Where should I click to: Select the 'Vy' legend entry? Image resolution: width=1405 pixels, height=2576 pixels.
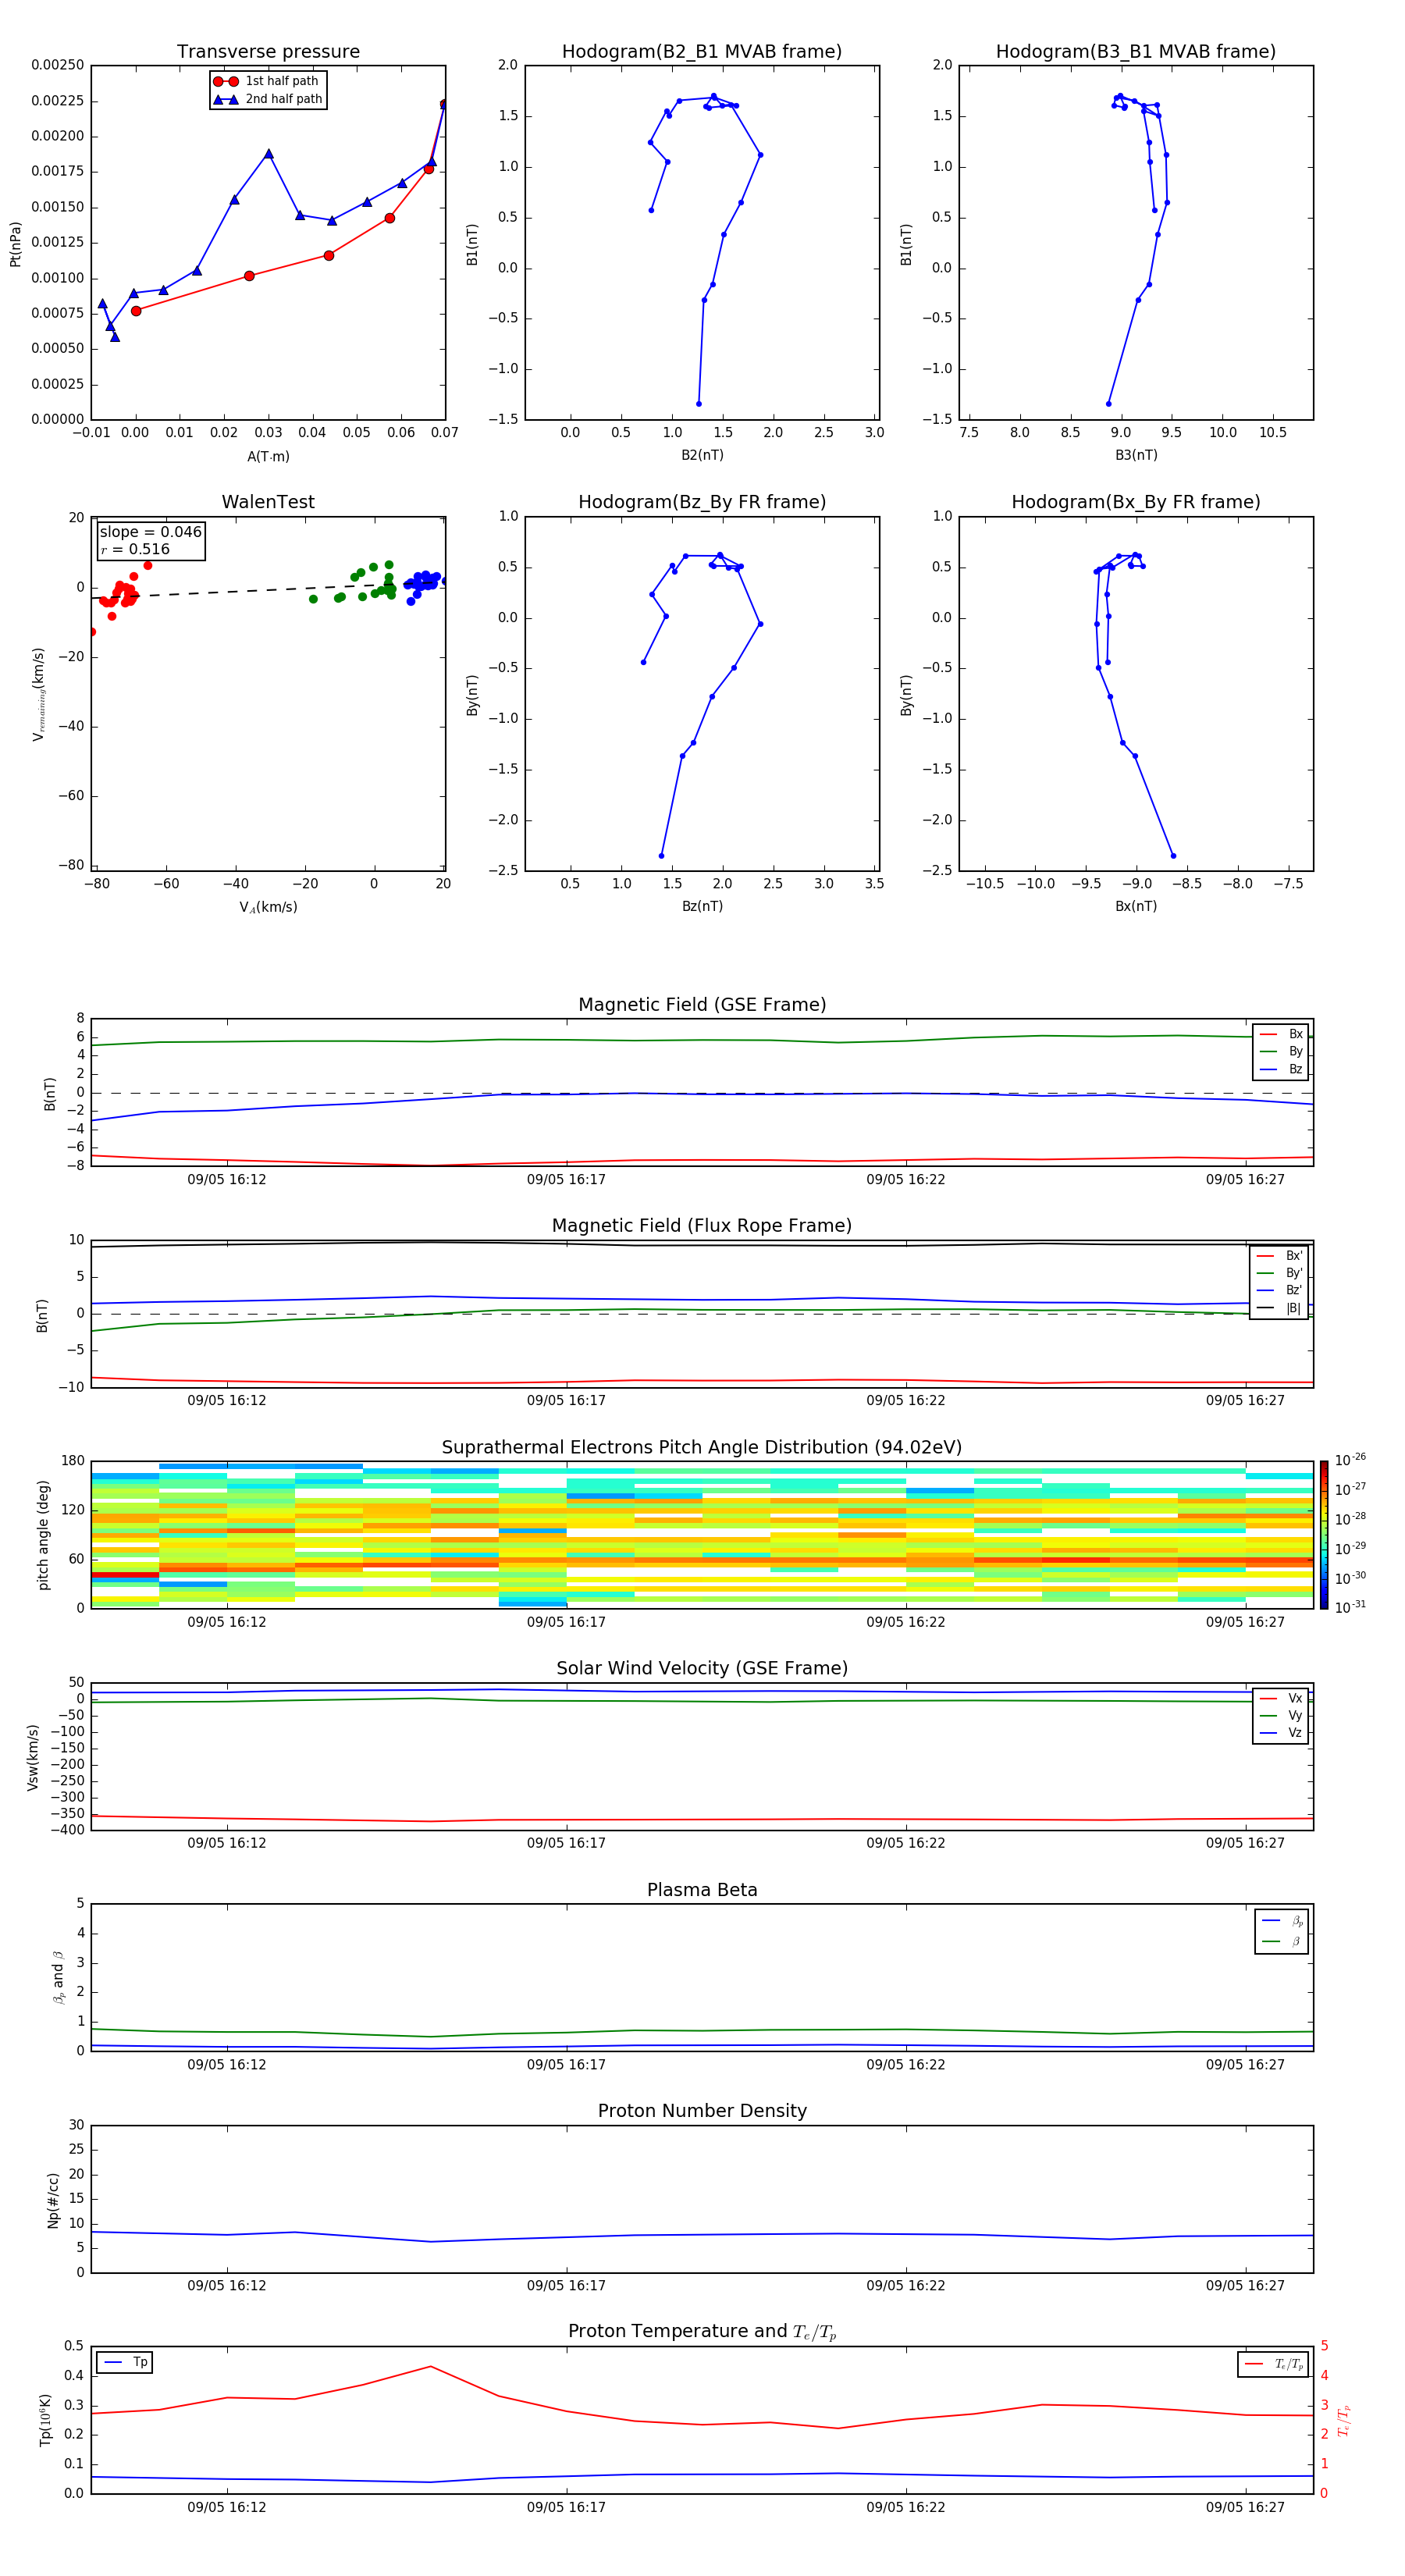[1281, 1715]
